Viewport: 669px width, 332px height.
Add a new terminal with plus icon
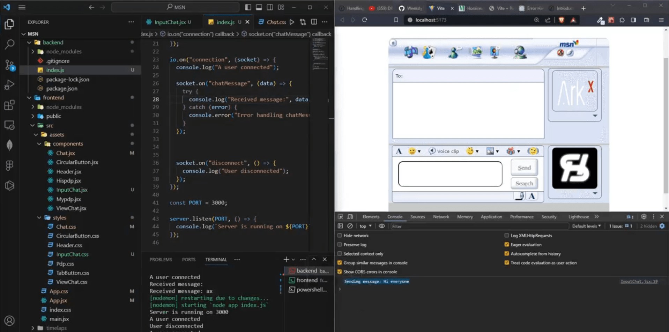(x=286, y=259)
